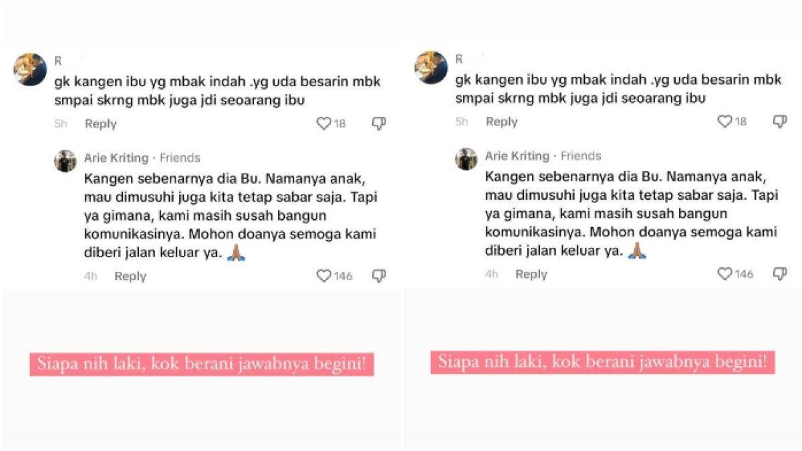The height and width of the screenshot is (451, 802).
Task: Click thumbs-down on first comment in right screenshot
Action: coord(780,122)
